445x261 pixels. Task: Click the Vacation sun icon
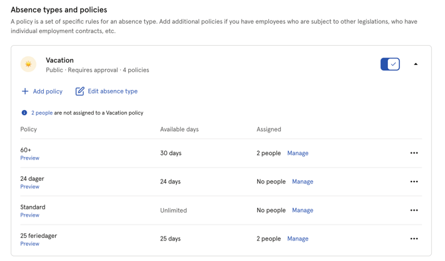[x=29, y=64]
